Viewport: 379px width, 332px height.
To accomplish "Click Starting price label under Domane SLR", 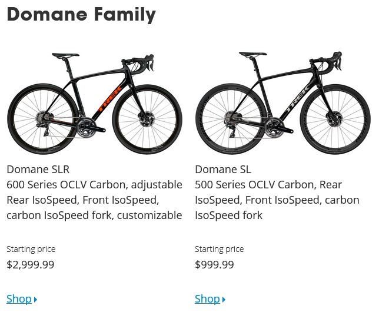I will tap(31, 249).
